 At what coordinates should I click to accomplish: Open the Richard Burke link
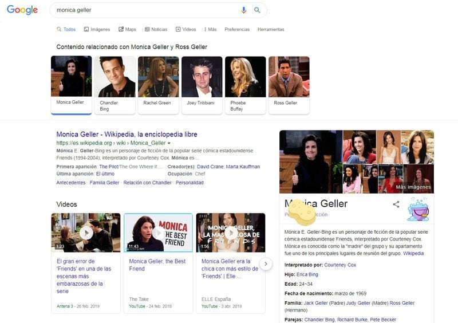(352, 320)
